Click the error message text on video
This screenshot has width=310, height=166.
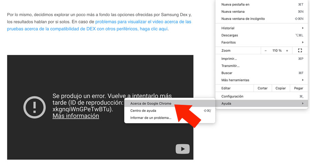112,102
